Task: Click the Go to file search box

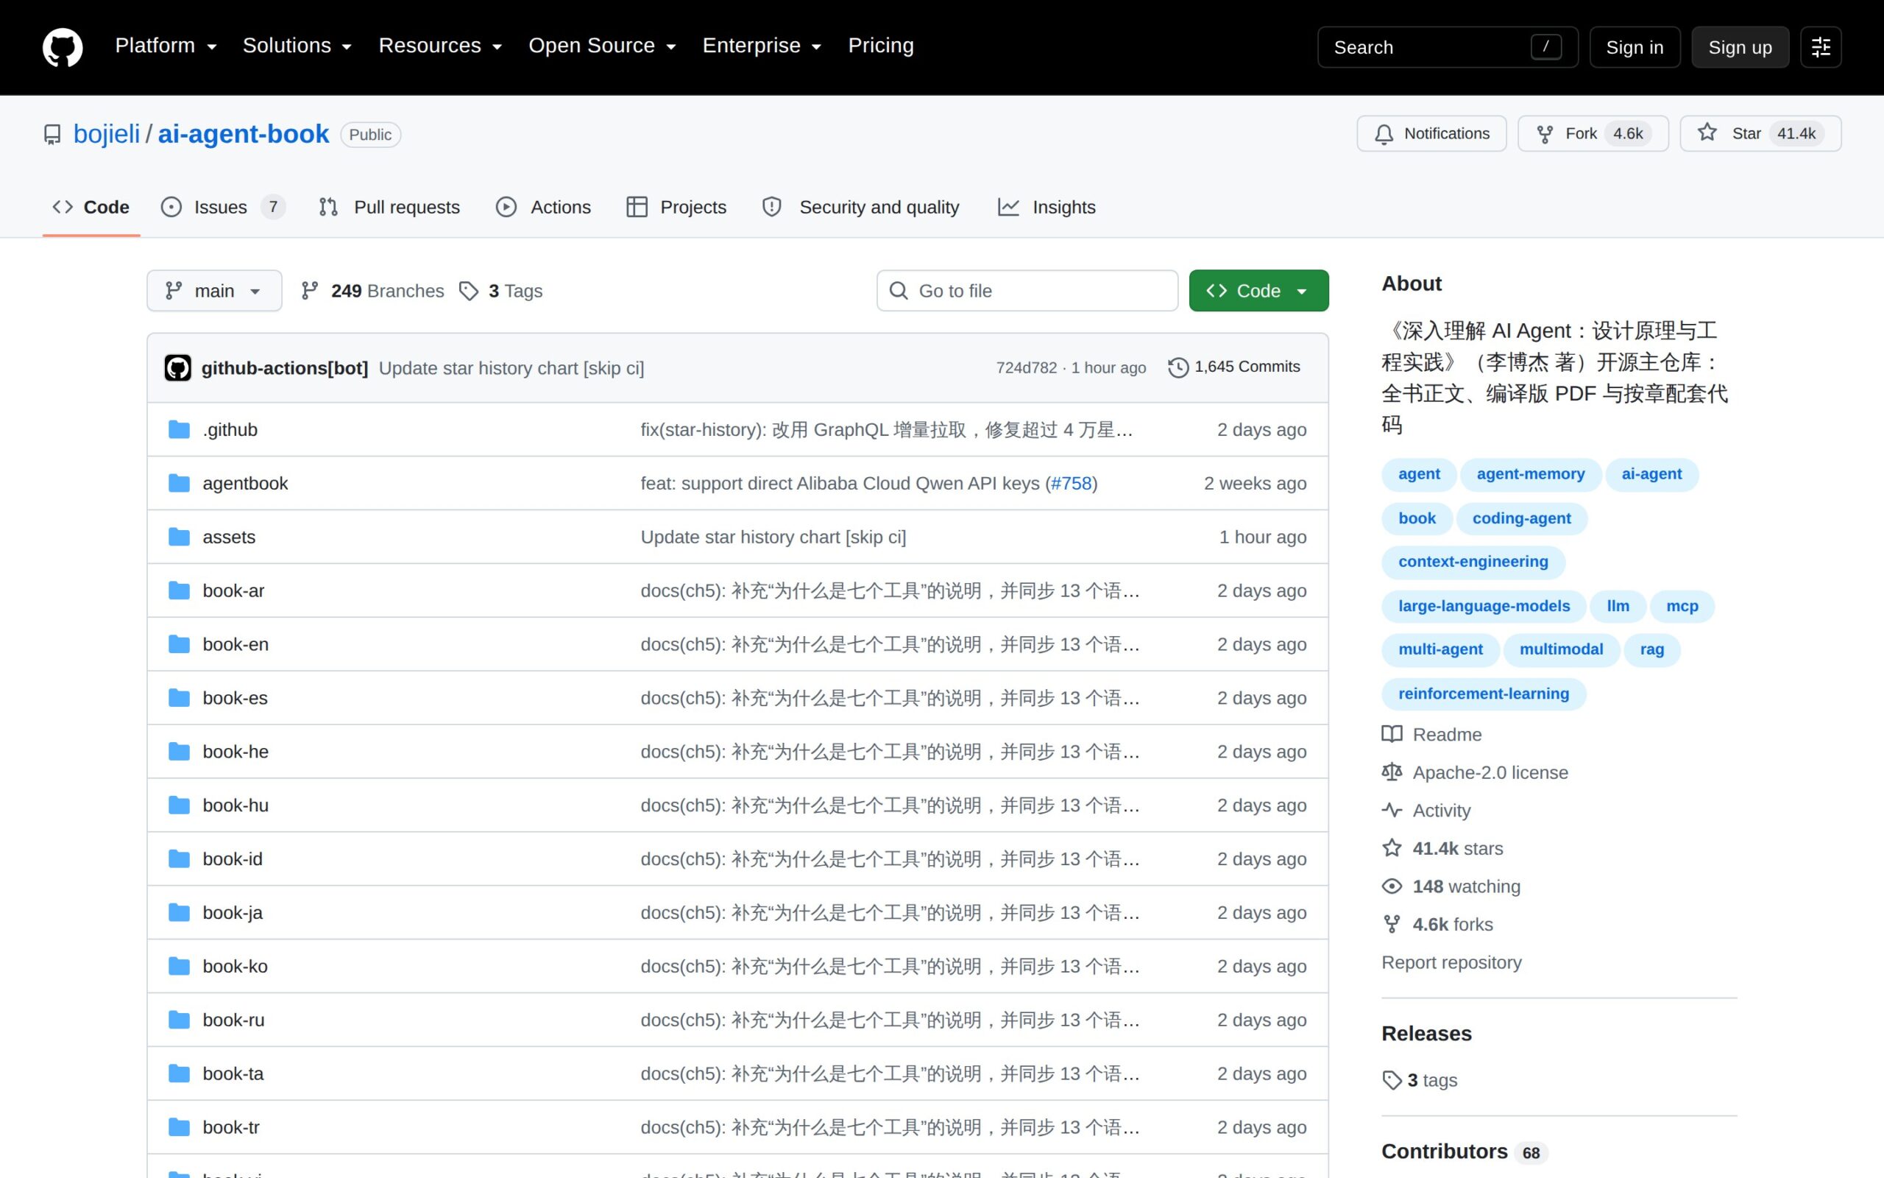Action: click(x=1027, y=291)
